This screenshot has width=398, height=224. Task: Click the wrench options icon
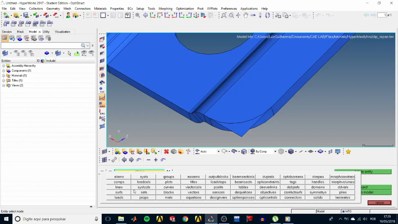pos(114,160)
